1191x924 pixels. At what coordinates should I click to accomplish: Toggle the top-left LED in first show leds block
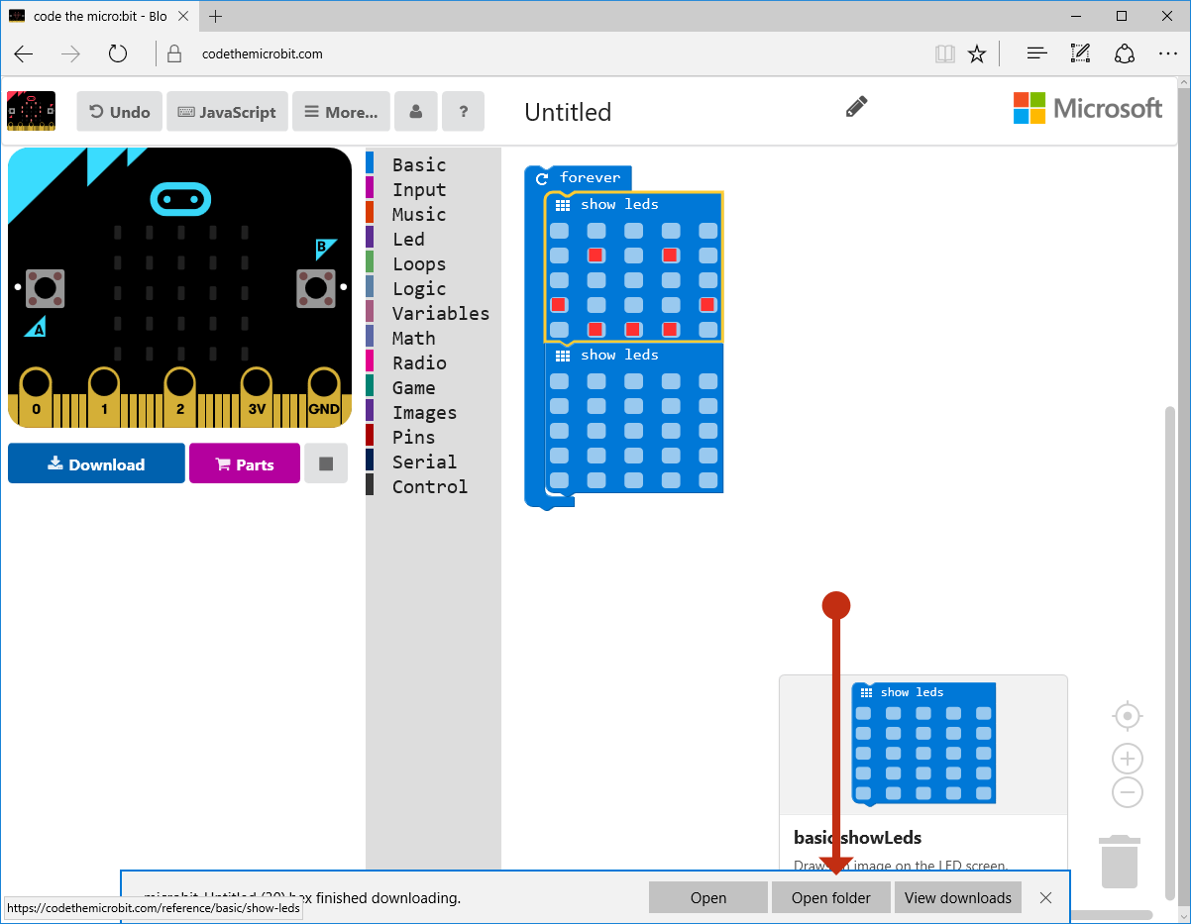coord(560,231)
